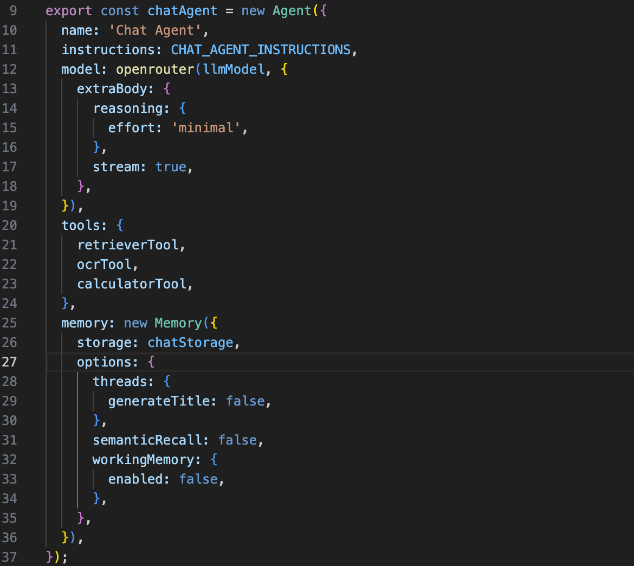The height and width of the screenshot is (566, 634).
Task: Click the false value after semanticRecall
Action: click(x=238, y=440)
